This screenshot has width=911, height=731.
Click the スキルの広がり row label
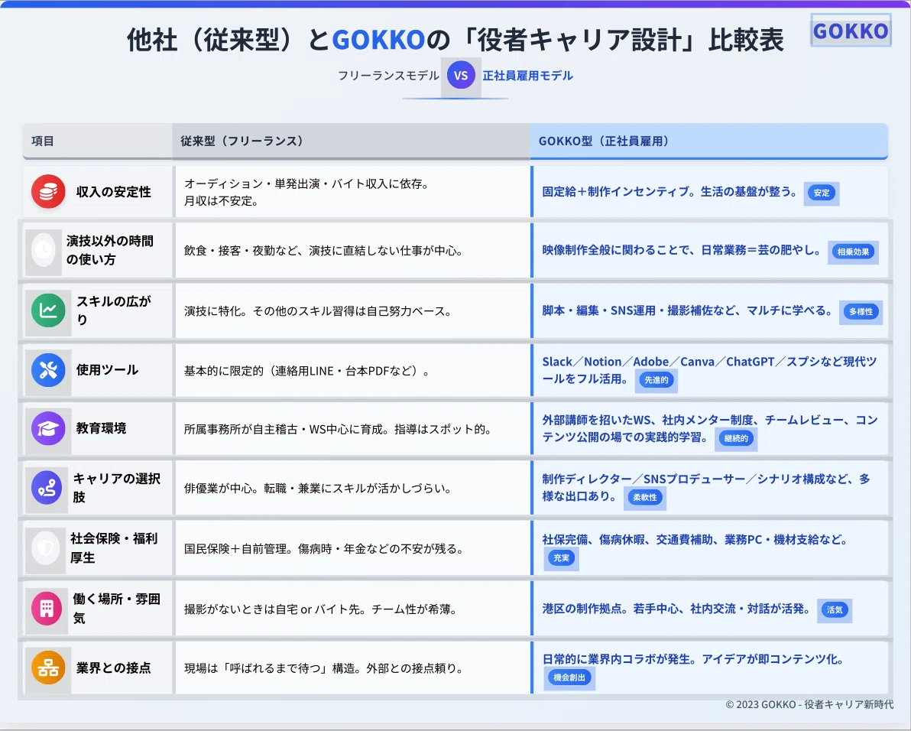click(114, 310)
